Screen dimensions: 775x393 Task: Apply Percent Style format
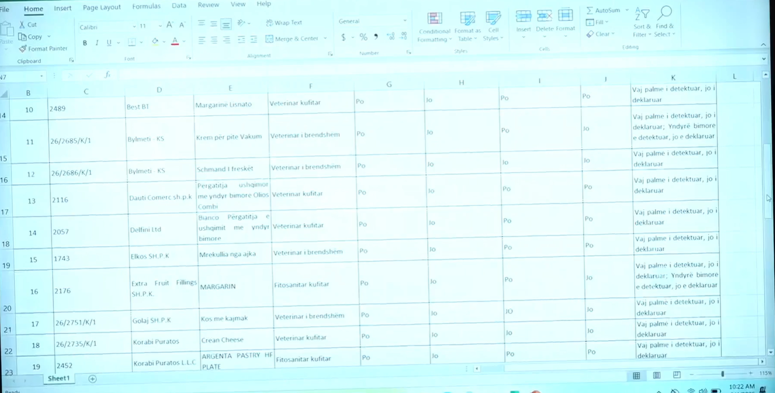pos(363,37)
